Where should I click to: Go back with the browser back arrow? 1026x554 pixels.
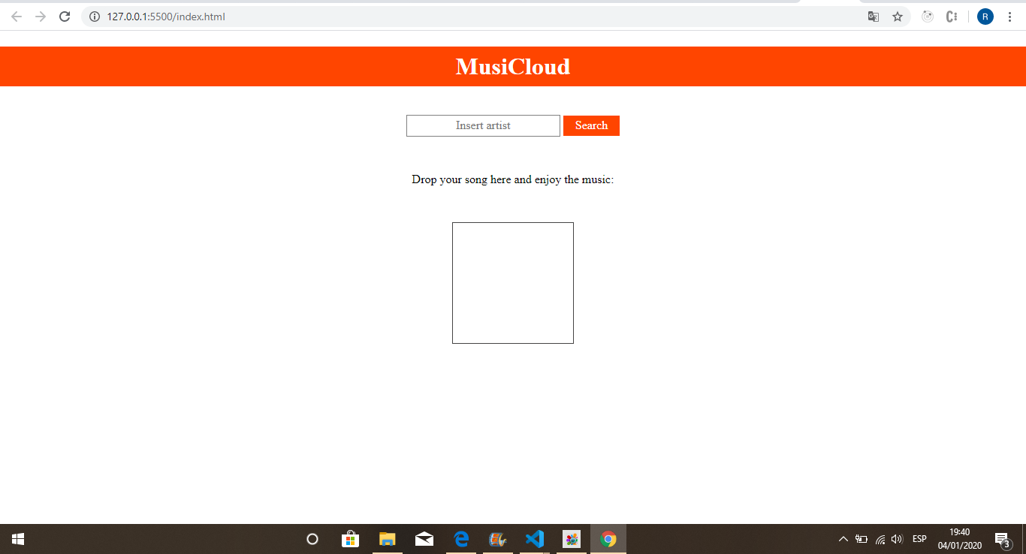point(17,17)
